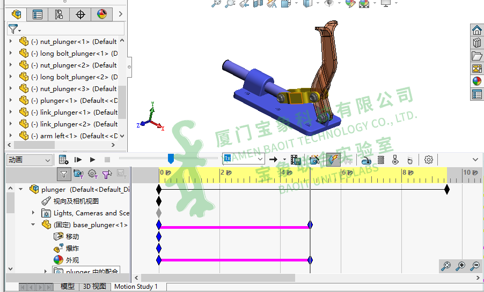484x292 pixels.
Task: Open the DisplayManager tab icon
Action: 101,14
